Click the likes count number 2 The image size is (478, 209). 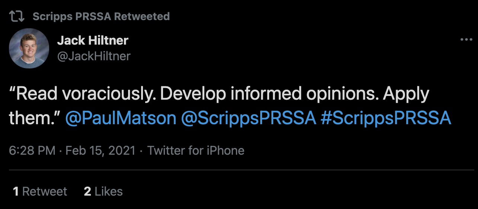click(x=87, y=192)
